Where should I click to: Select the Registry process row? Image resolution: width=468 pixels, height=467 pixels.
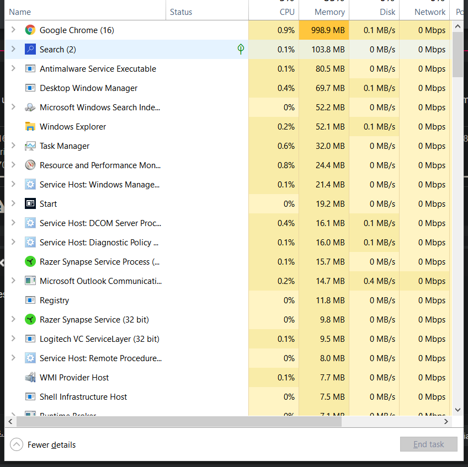[x=227, y=300]
